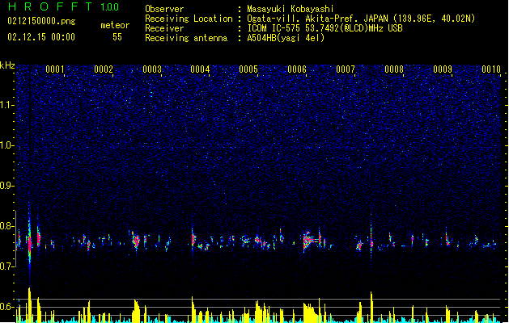Click the yellow intensity peak below marker 0008
This screenshot has height=323, width=509.
point(371,307)
